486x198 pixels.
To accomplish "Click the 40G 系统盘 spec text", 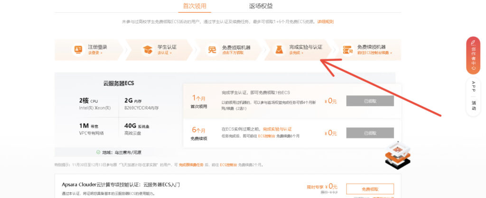I will 136,126.
